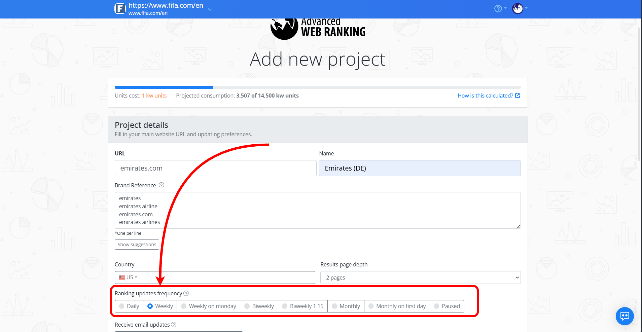This screenshot has height=332, width=642.
Task: Click the Brand Reference help icon
Action: [x=162, y=185]
